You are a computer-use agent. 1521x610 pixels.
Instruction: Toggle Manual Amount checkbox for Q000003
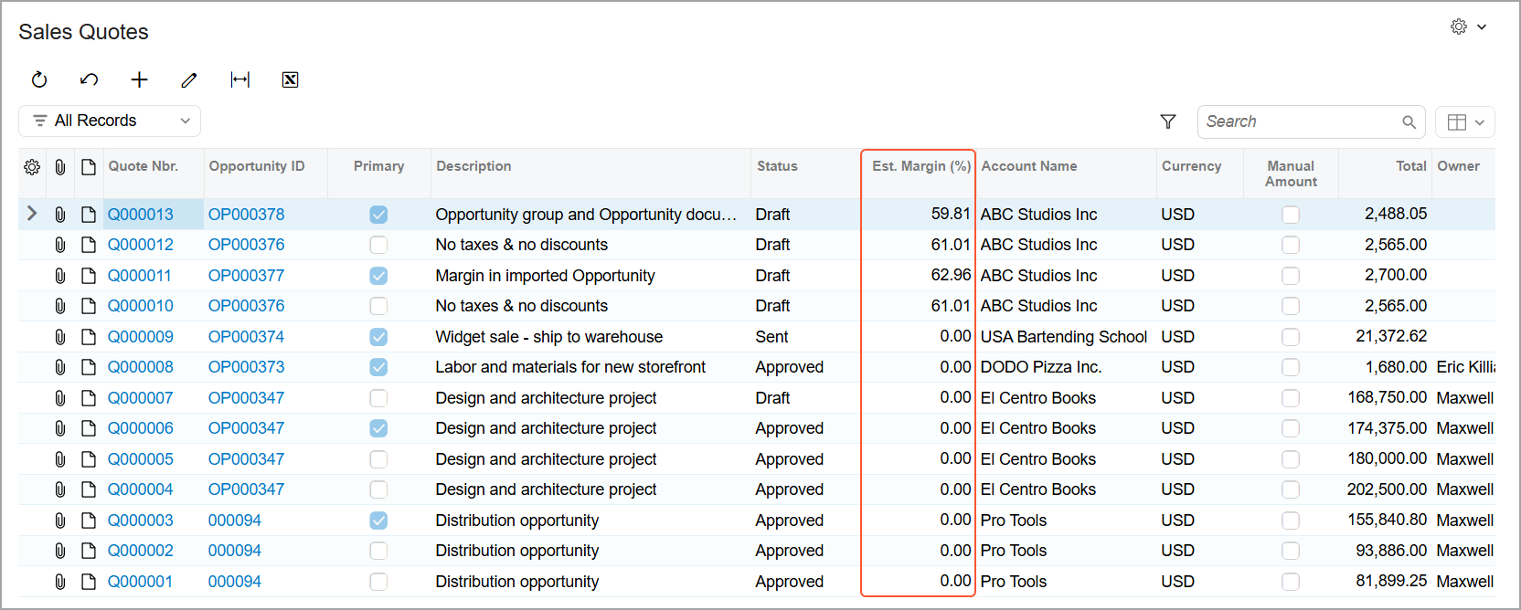[1291, 521]
